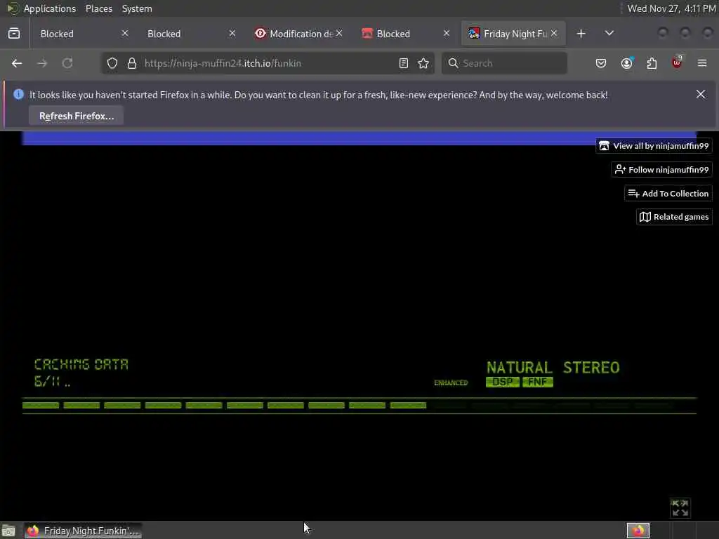
Task: Open Firefox hamburger application menu
Action: coord(702,63)
